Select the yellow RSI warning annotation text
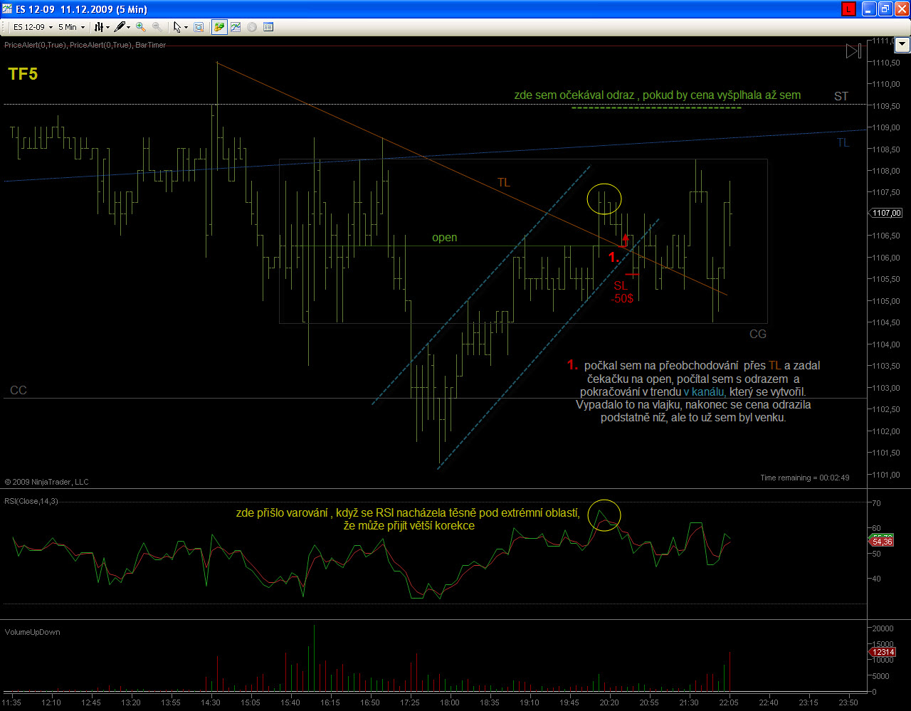Image resolution: width=911 pixels, height=711 pixels. click(409, 520)
